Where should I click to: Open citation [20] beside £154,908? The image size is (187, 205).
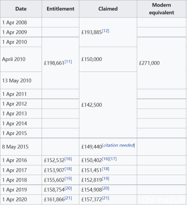pyautogui.click(x=105, y=188)
